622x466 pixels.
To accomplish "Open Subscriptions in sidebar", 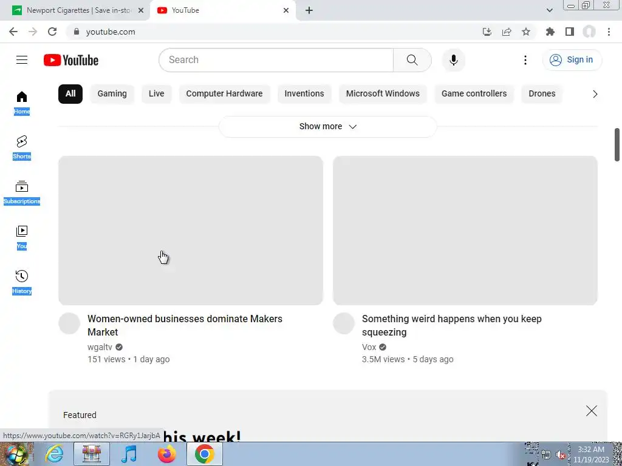I will click(x=22, y=192).
